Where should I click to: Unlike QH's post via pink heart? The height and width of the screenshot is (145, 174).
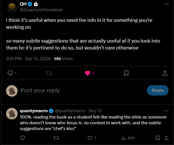click(x=88, y=73)
